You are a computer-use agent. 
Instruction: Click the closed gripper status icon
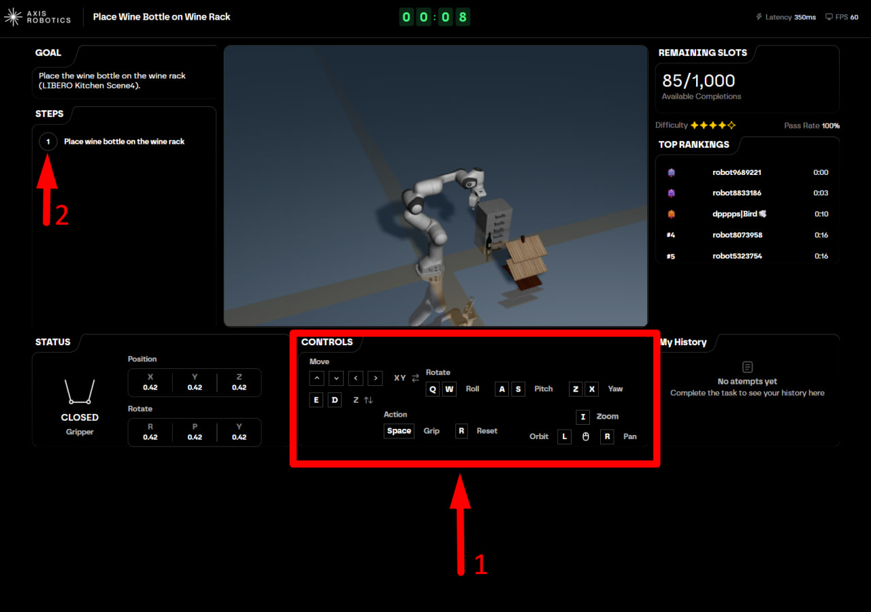click(x=80, y=392)
